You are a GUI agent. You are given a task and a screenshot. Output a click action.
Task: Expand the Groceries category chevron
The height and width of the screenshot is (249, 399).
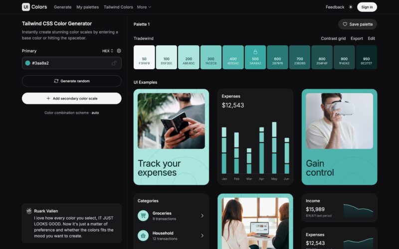tap(202, 216)
